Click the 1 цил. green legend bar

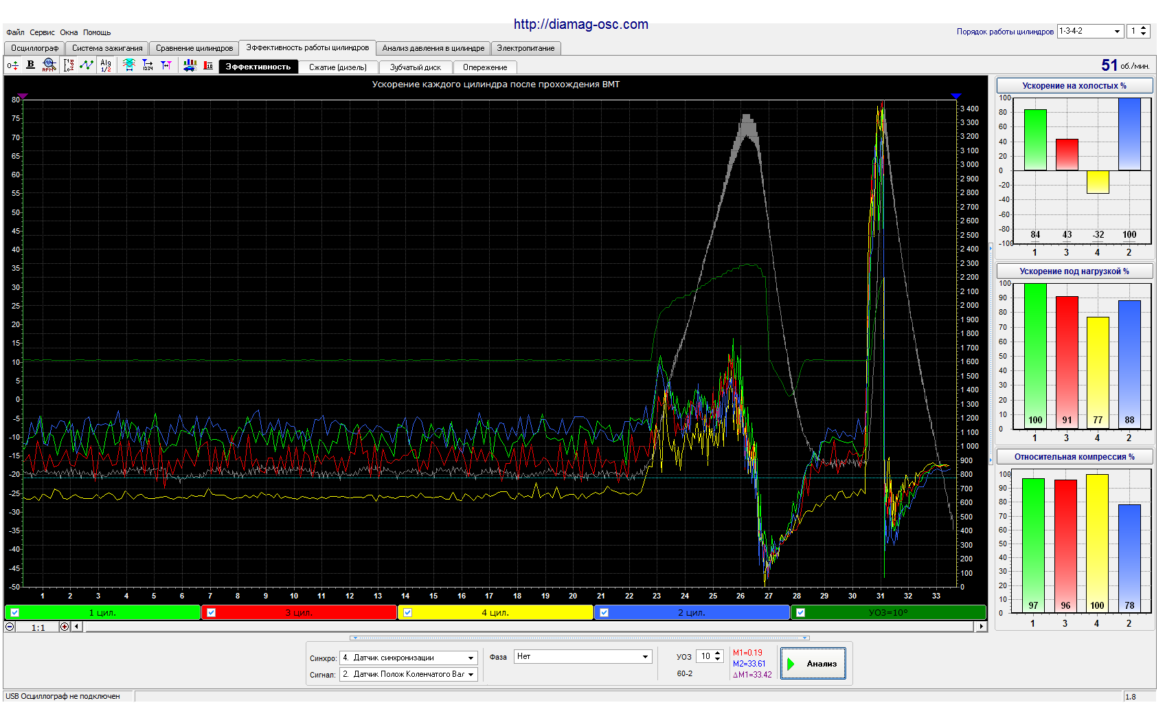pos(102,613)
